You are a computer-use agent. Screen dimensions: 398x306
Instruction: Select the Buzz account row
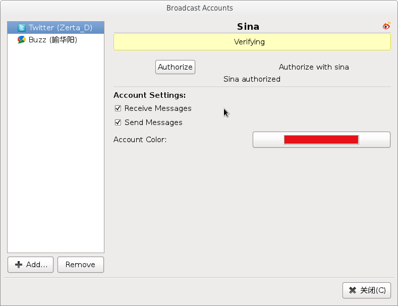tap(56, 40)
